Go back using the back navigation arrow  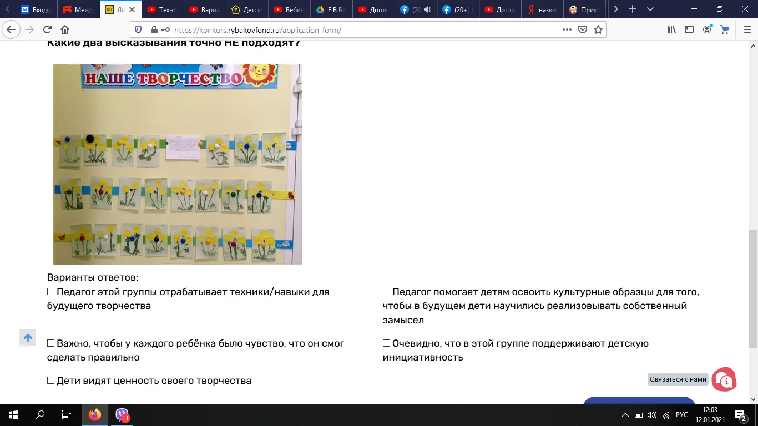pos(11,29)
